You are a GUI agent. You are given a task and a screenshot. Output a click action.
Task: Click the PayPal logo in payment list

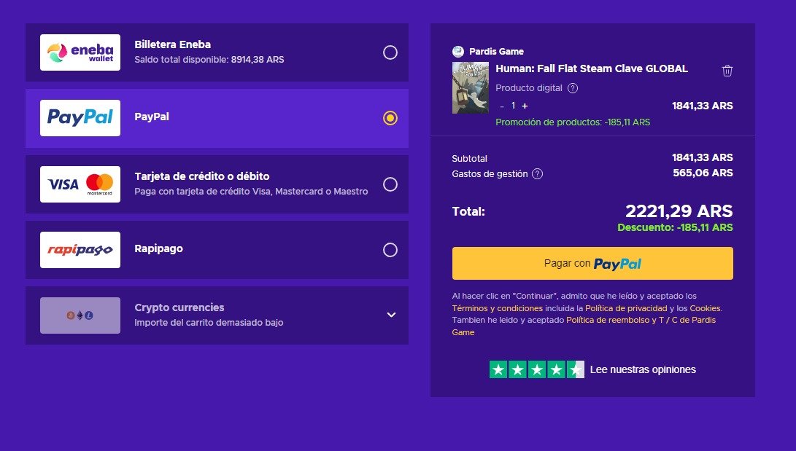tap(80, 118)
